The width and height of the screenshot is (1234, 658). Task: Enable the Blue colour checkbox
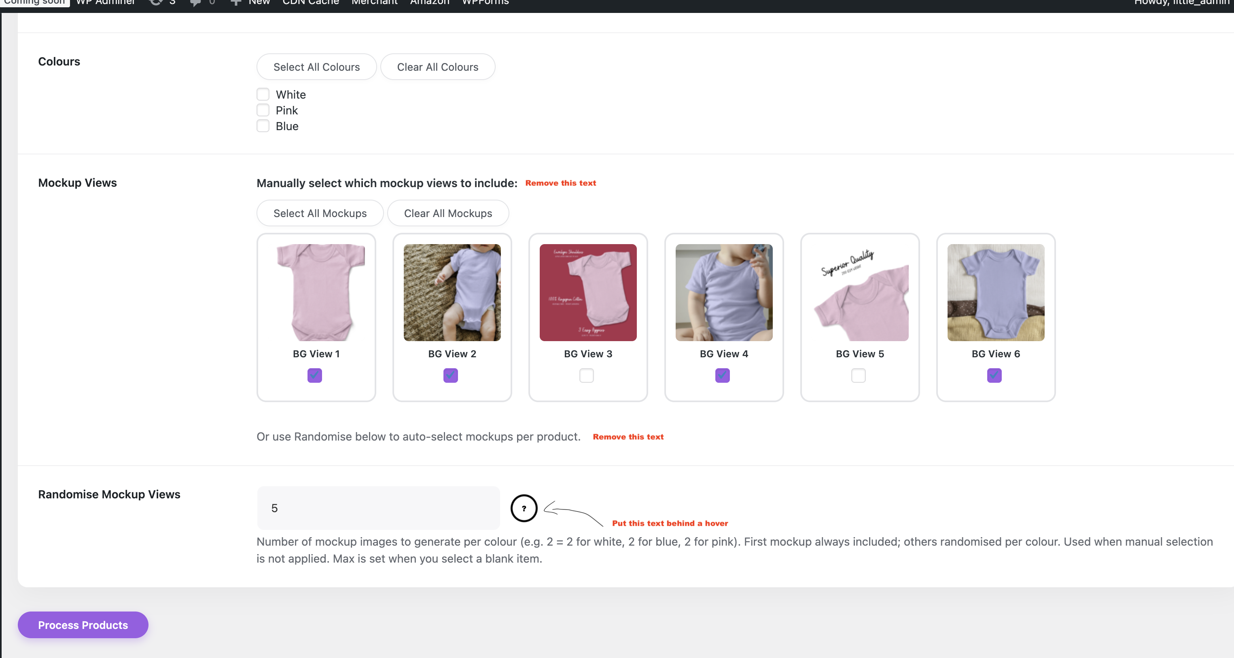pyautogui.click(x=263, y=126)
